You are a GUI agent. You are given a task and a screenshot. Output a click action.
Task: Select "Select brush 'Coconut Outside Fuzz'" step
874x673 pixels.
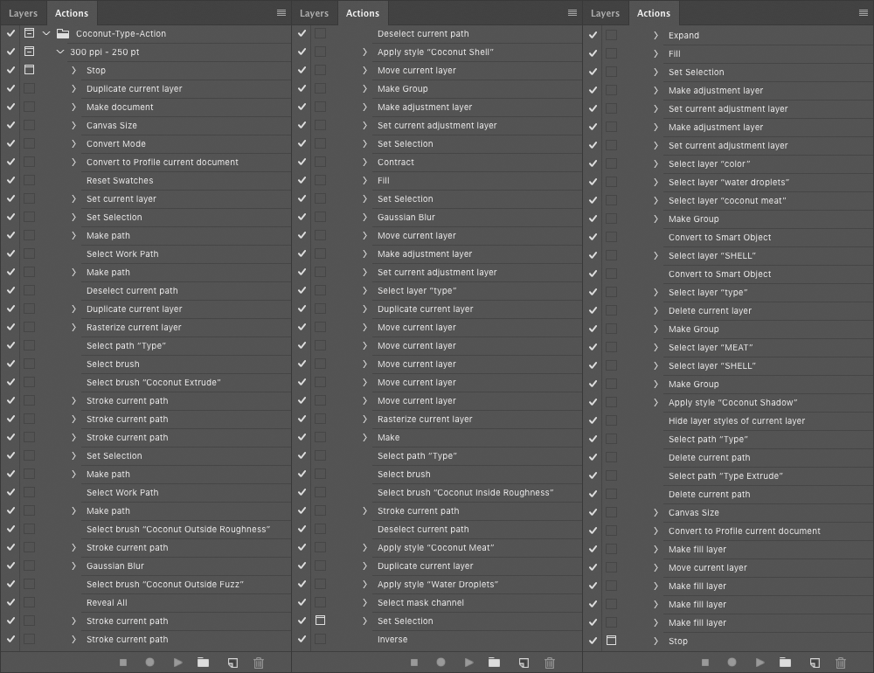pos(165,584)
